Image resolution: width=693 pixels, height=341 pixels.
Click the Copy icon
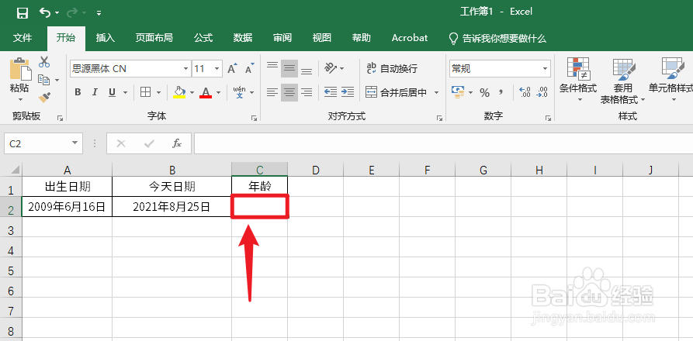pyautogui.click(x=43, y=80)
